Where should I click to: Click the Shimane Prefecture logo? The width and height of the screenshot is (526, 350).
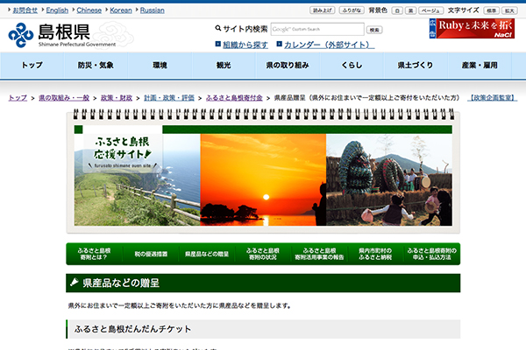coord(62,35)
